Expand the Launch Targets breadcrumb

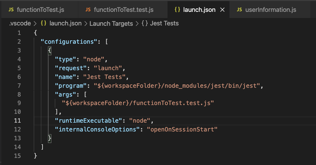point(111,23)
